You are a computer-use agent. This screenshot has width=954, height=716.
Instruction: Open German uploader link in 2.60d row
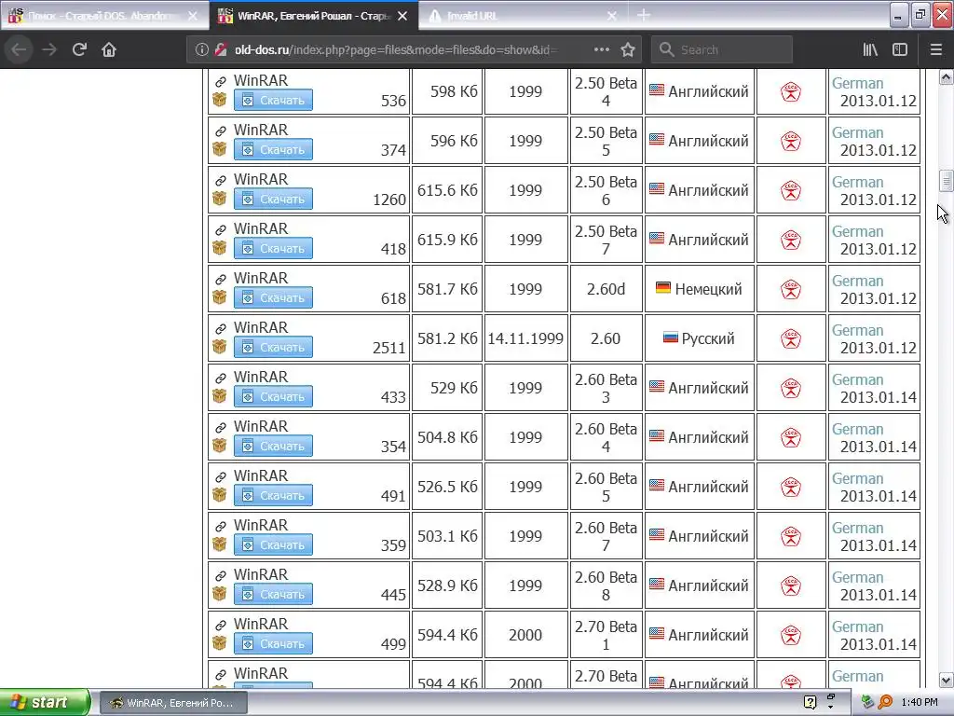pos(857,281)
